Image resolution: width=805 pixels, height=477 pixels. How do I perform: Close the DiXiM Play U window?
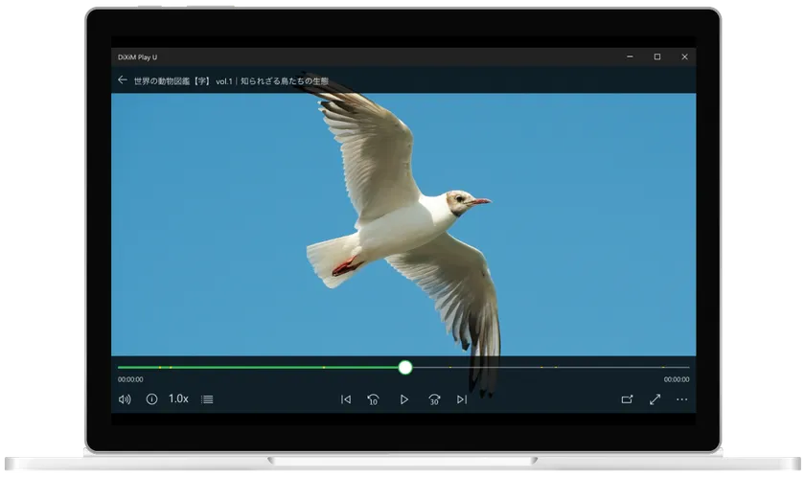[x=684, y=57]
